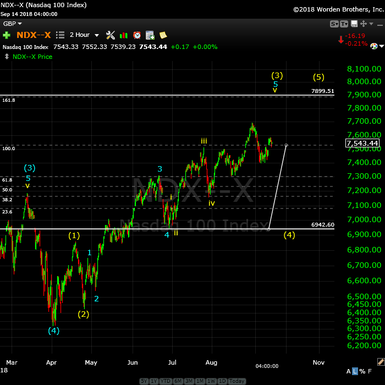Click the yellow (1) wave label
Screen dimensions: 385x385
[x=74, y=235]
